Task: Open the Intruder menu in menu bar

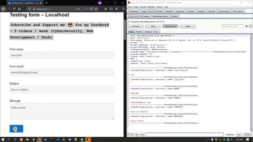Action: 143,7
